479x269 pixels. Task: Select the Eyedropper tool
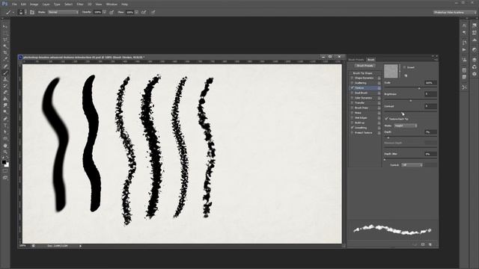click(5, 59)
